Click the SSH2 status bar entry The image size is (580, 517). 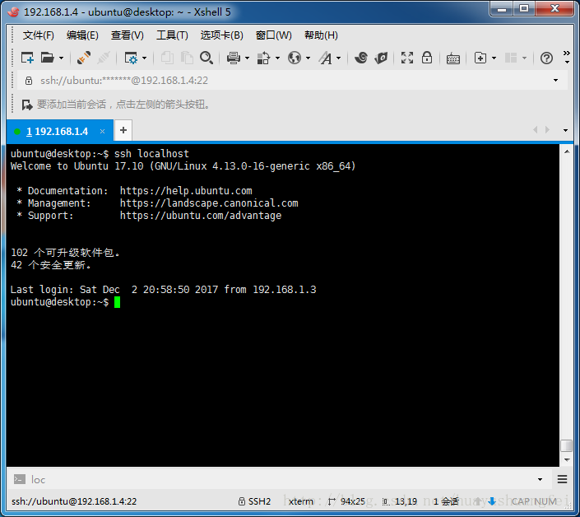[254, 501]
